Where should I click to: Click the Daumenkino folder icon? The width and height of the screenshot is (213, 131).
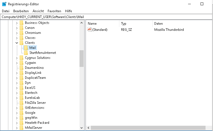(21, 68)
